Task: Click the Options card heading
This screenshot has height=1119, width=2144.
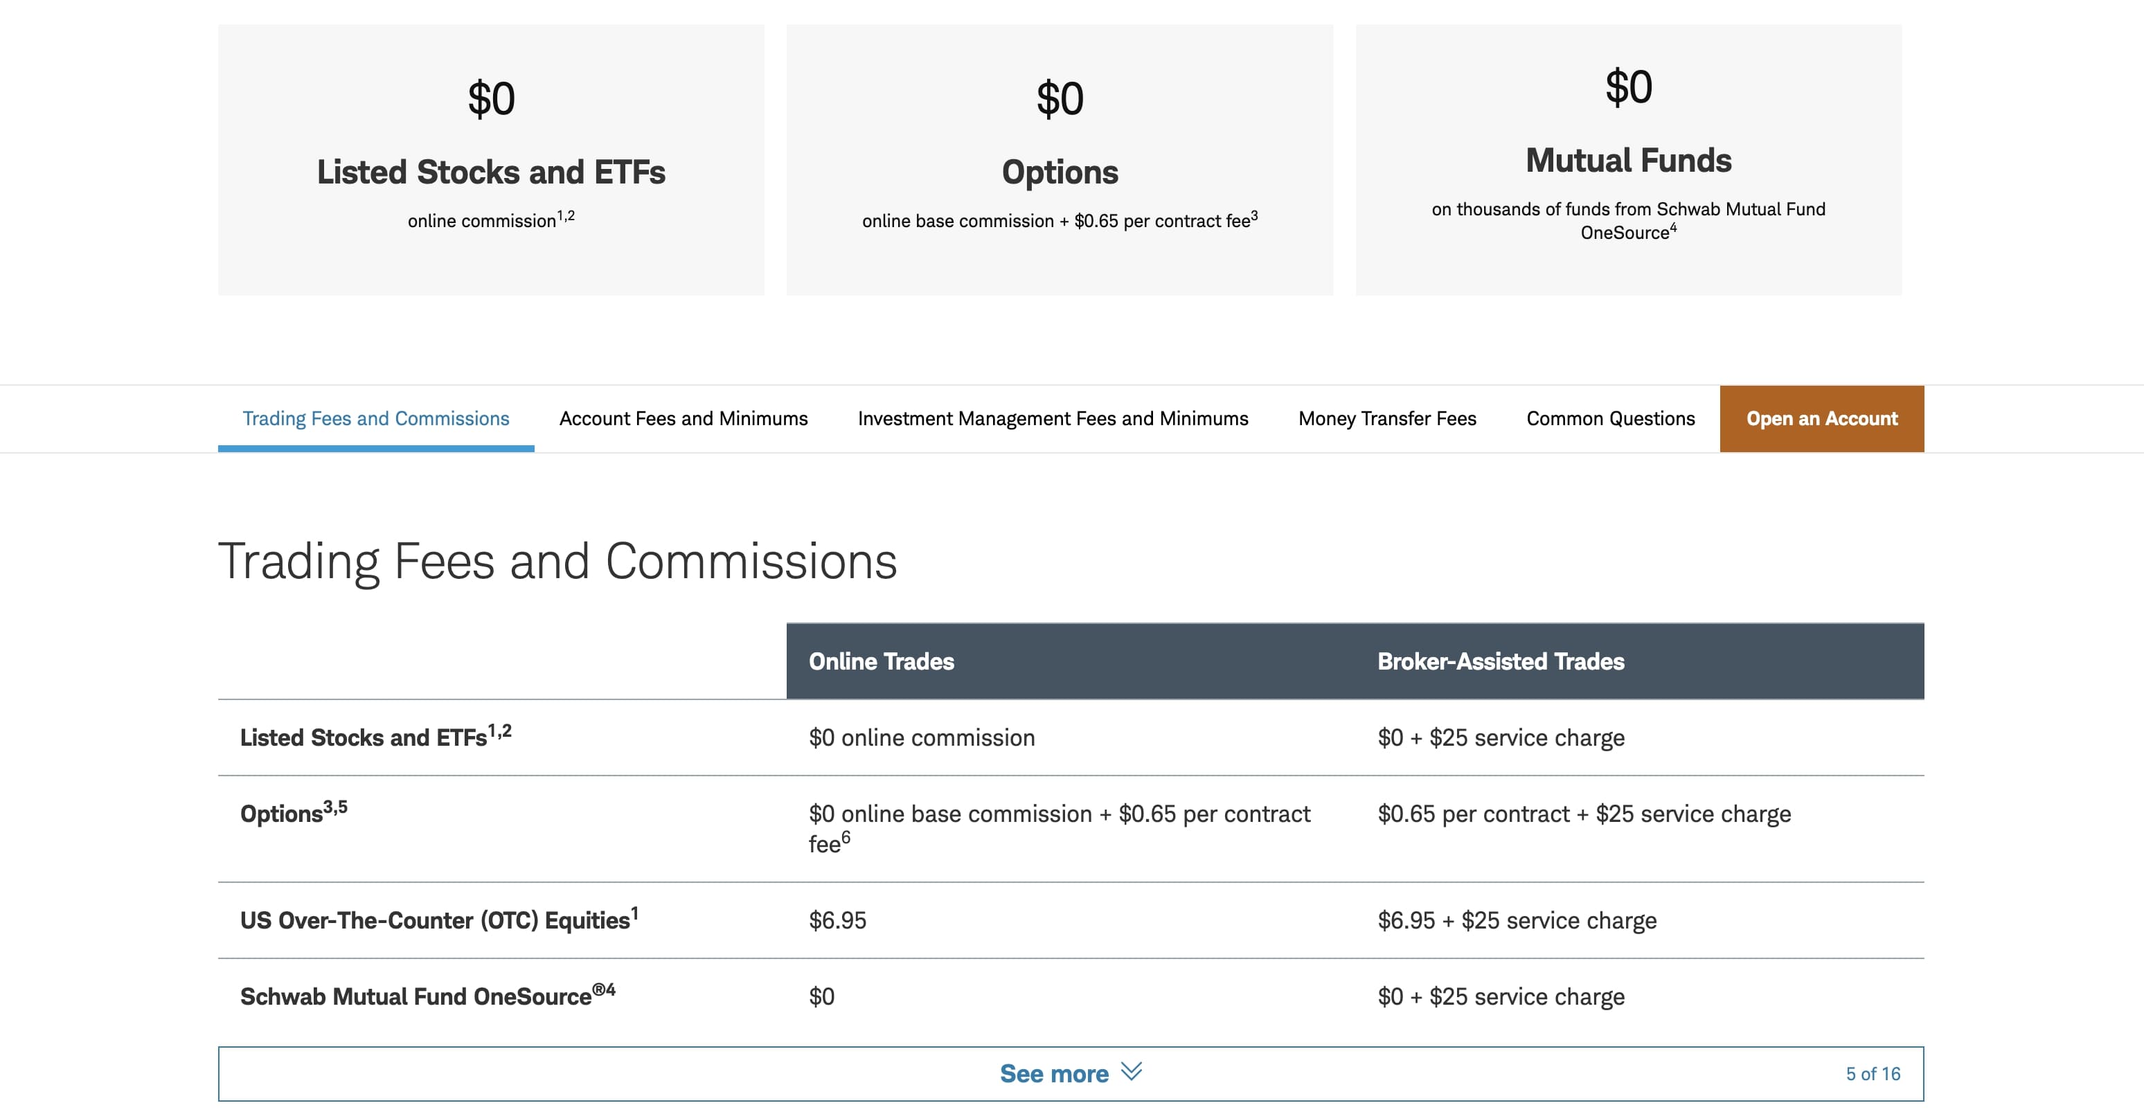Action: 1060,172
